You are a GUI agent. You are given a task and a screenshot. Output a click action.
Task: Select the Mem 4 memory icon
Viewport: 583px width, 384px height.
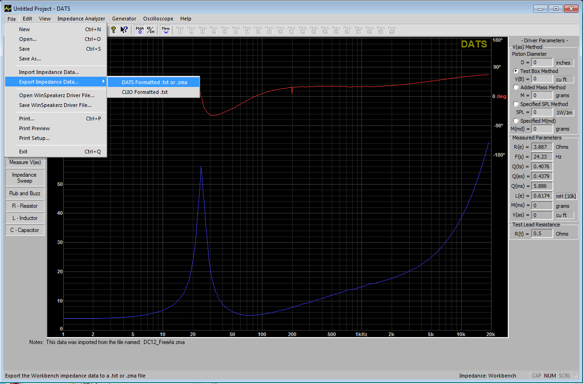[x=214, y=30]
